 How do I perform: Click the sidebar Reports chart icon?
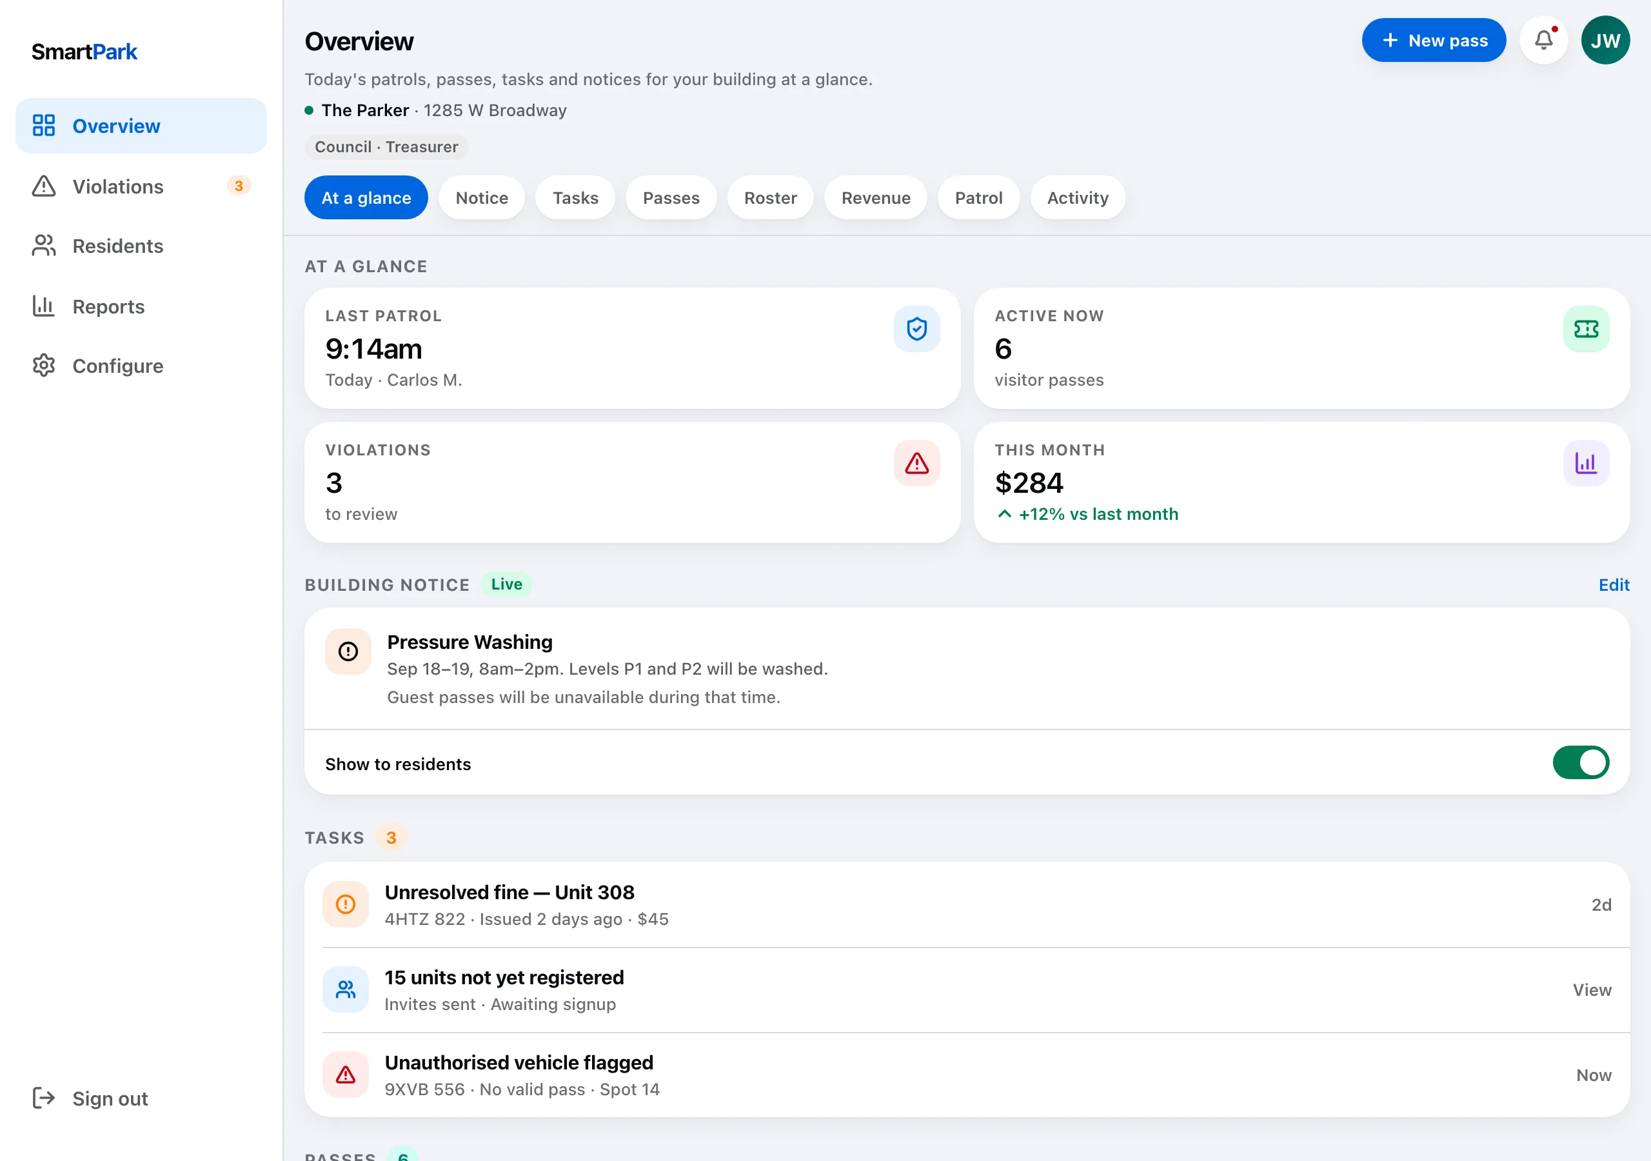pyautogui.click(x=44, y=306)
